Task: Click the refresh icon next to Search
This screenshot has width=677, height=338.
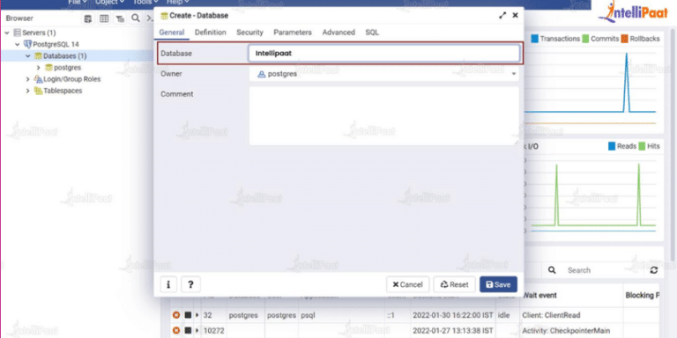Action: pos(654,270)
